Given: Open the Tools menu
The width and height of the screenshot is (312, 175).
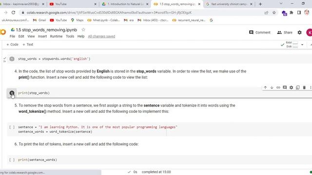Looking at the screenshot, I should point(70,36).
